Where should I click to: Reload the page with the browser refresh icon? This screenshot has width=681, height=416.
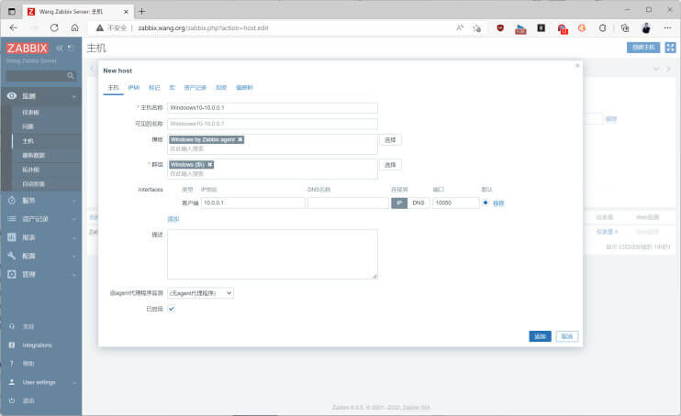tap(54, 27)
